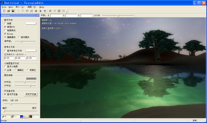
Task: Enable the 地面高光 checkbox
Action: (5, 30)
